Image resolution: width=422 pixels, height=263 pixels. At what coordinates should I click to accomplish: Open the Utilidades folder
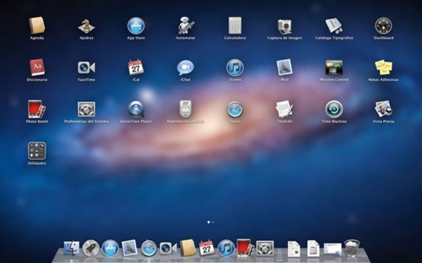pyautogui.click(x=37, y=151)
